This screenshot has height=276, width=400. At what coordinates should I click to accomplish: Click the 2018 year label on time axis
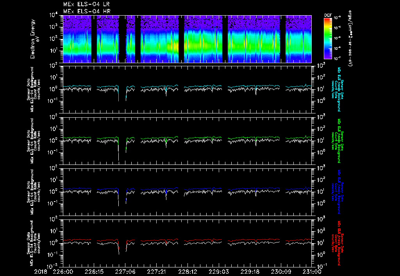(41, 272)
